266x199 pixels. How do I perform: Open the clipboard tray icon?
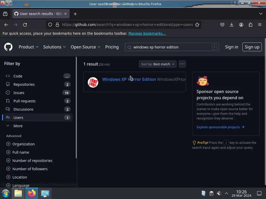211,193
